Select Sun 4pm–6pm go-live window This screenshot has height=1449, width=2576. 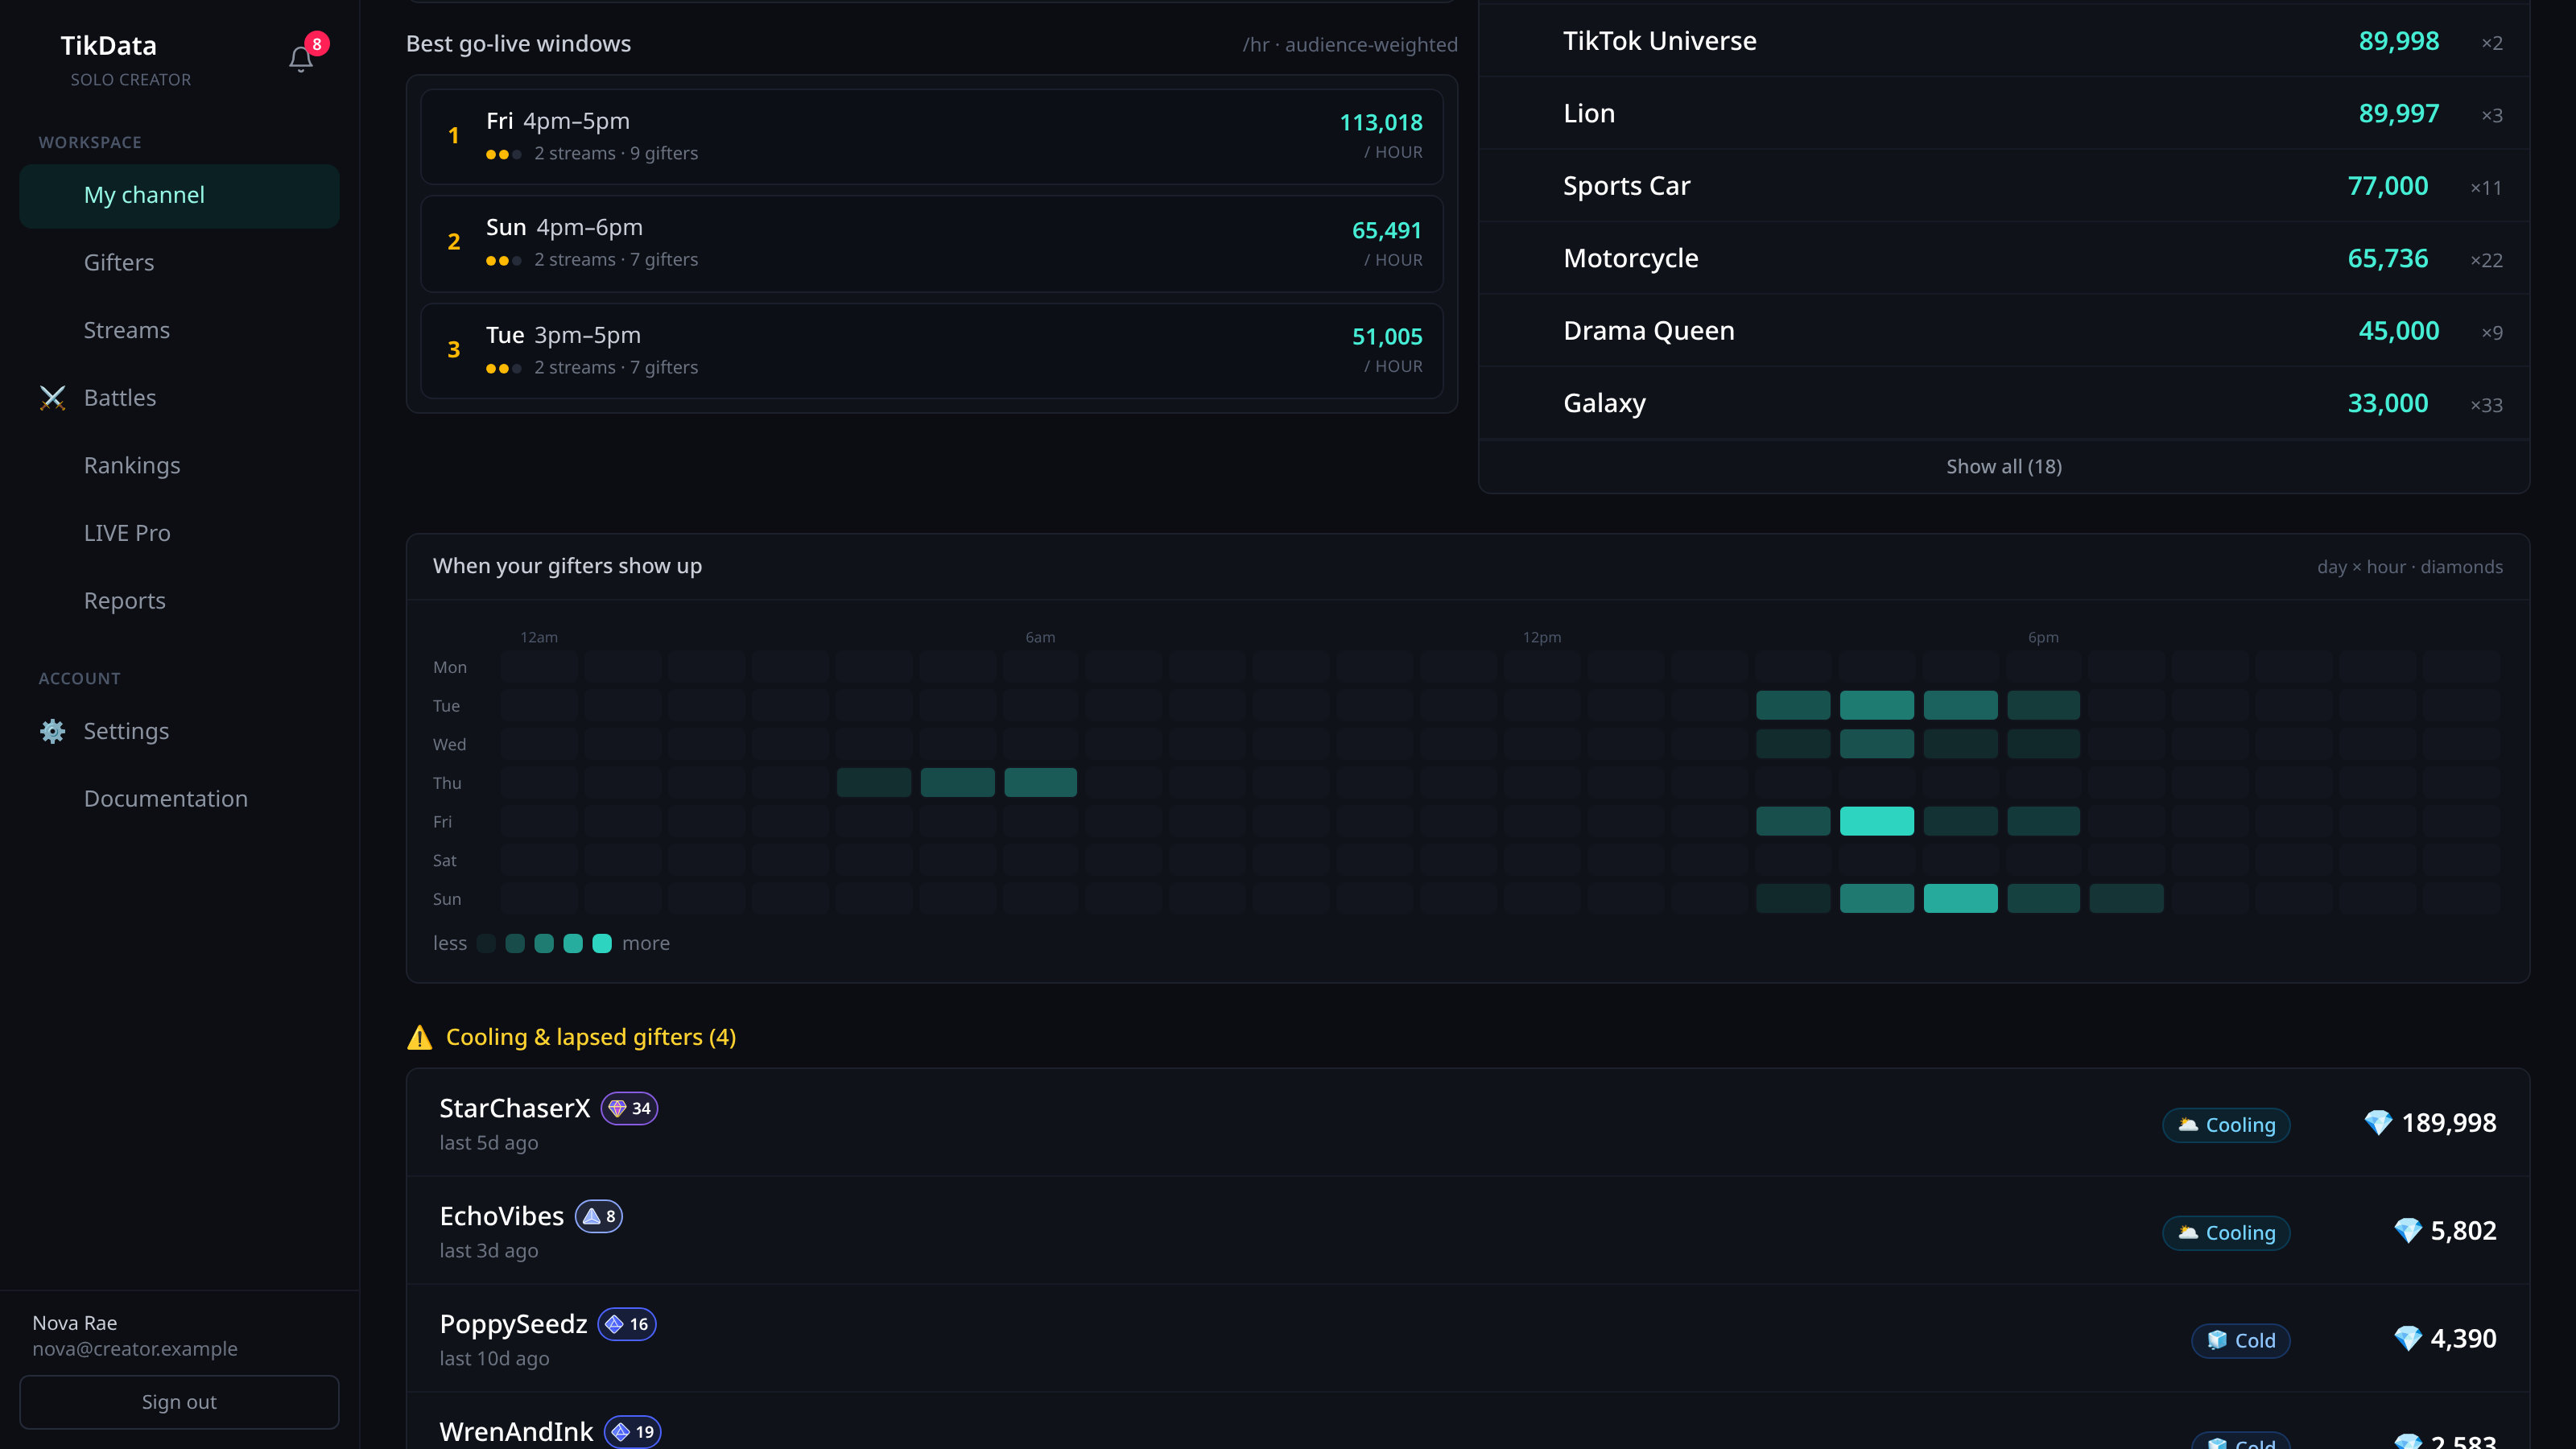pos(932,243)
